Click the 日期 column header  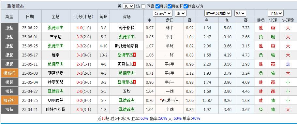30,17
